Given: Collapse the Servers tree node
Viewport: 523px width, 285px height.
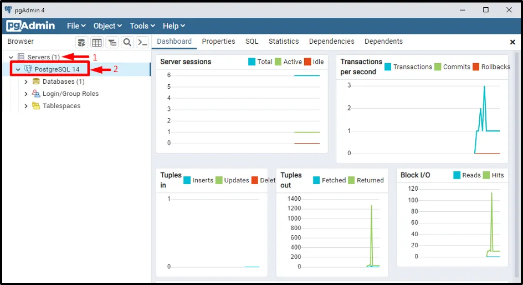Looking at the screenshot, I should pyautogui.click(x=11, y=57).
